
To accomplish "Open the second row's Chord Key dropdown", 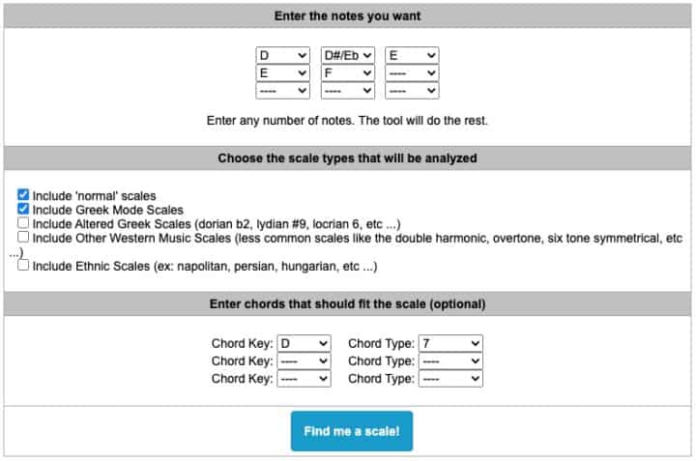I will click(304, 360).
